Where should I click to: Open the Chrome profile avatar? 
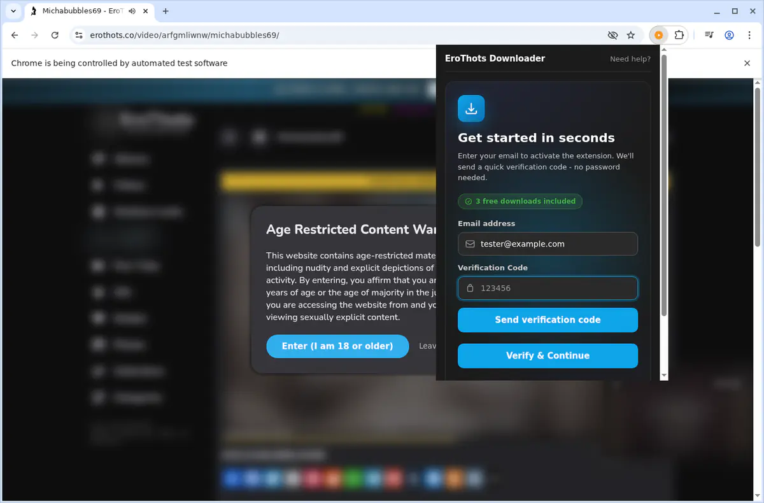click(x=730, y=35)
